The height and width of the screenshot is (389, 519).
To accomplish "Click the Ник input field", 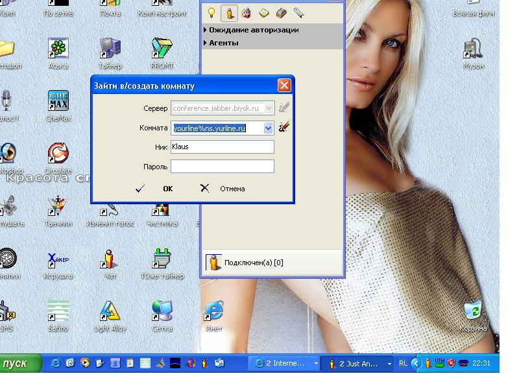I will click(x=223, y=147).
